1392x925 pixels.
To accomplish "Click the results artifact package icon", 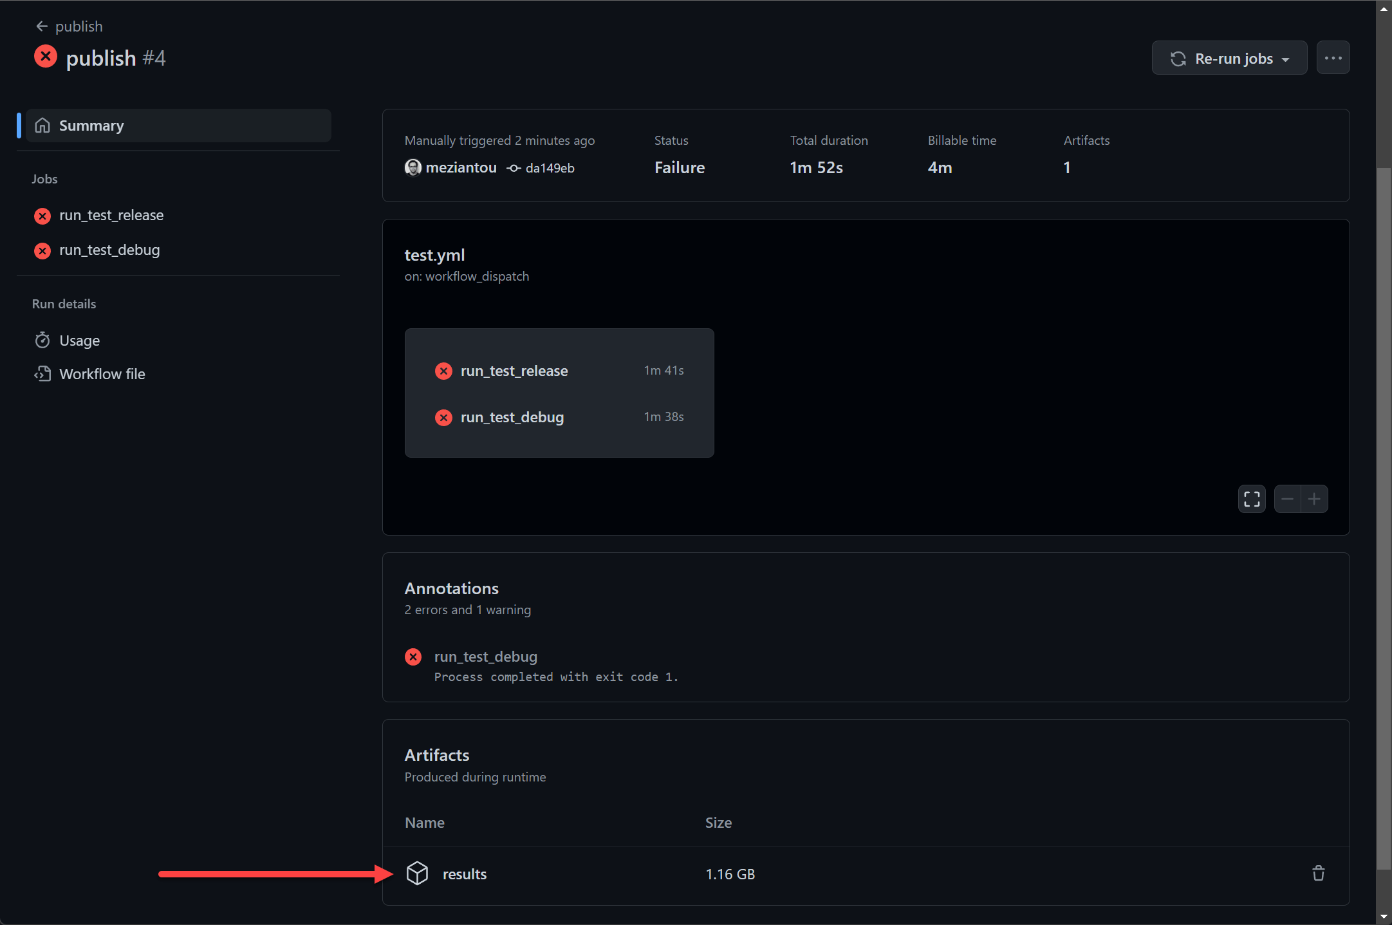I will (417, 874).
